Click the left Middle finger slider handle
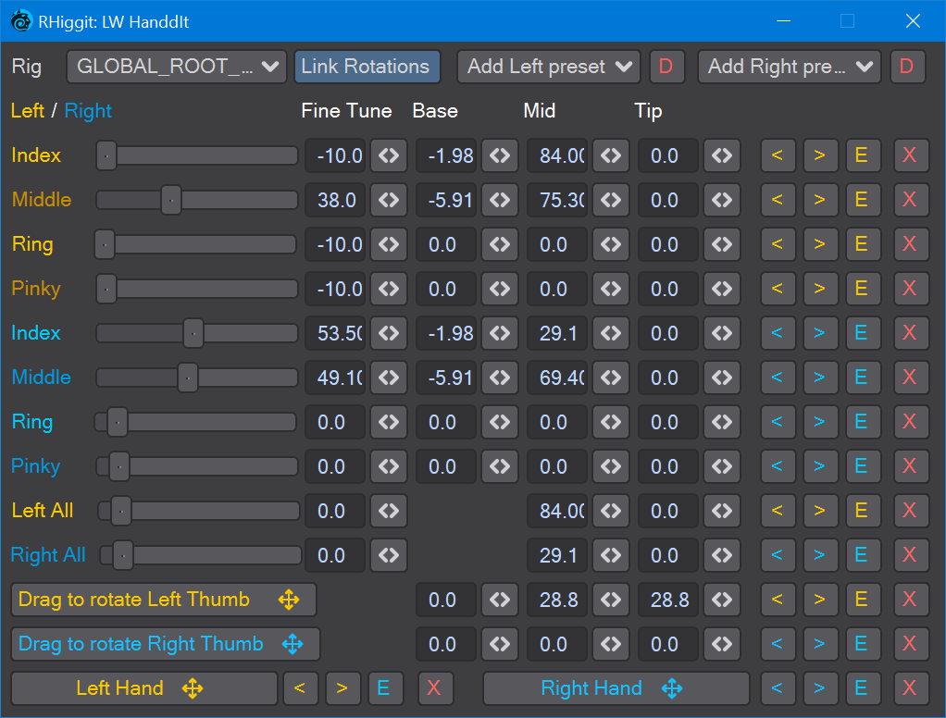Screen dimensions: 946x718 (x=171, y=200)
